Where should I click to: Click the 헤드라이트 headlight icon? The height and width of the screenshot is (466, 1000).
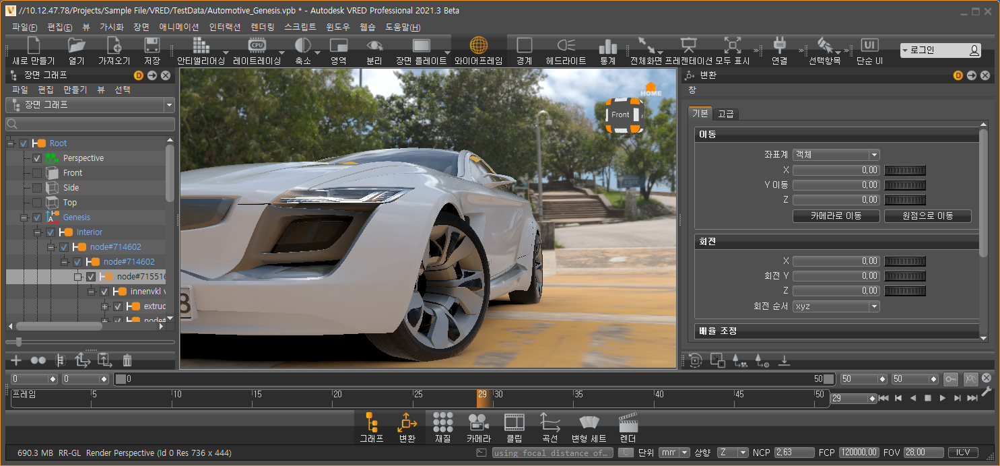(565, 46)
